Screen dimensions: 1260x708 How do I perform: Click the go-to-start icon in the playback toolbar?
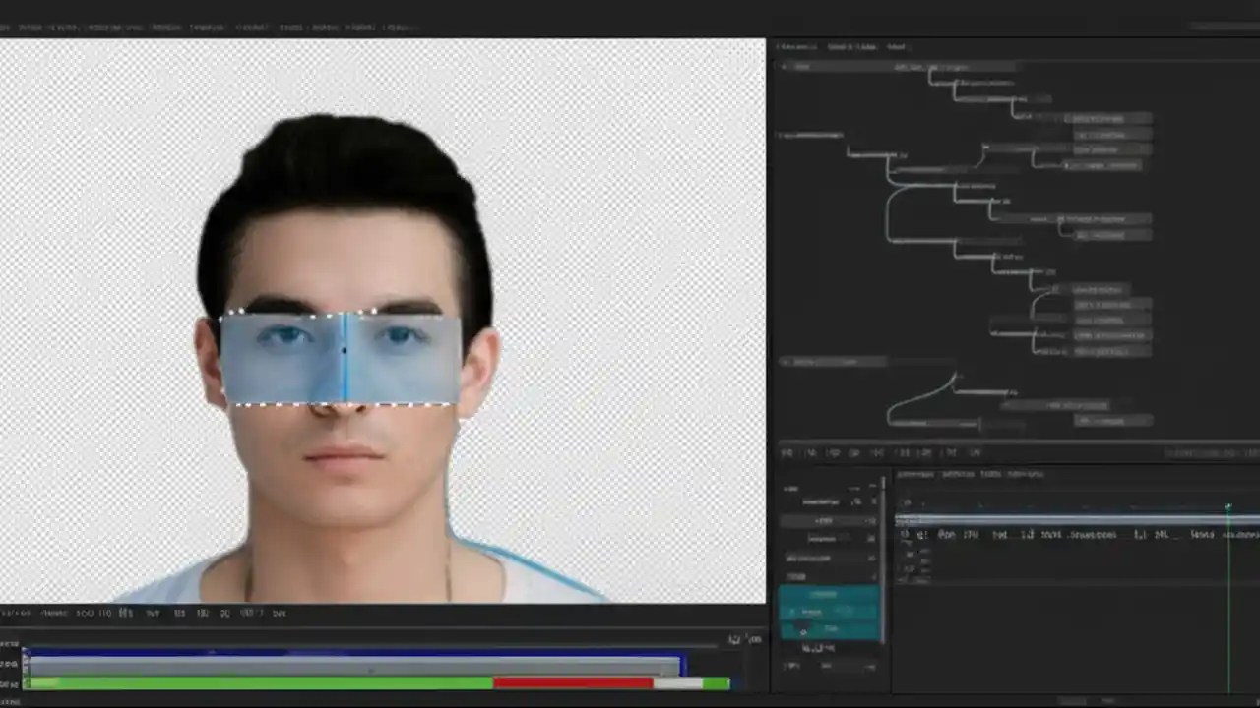click(x=786, y=452)
